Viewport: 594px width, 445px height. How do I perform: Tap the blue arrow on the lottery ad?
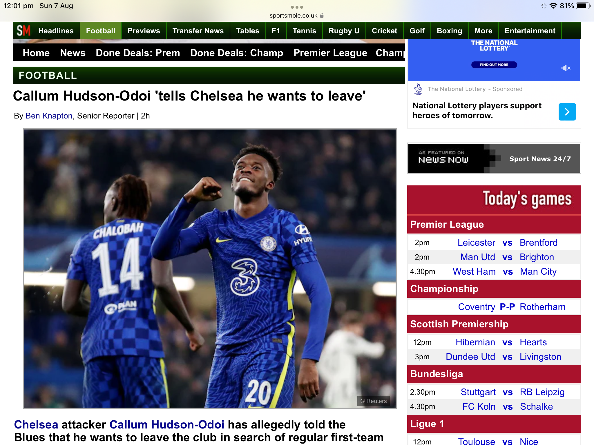[x=567, y=112]
